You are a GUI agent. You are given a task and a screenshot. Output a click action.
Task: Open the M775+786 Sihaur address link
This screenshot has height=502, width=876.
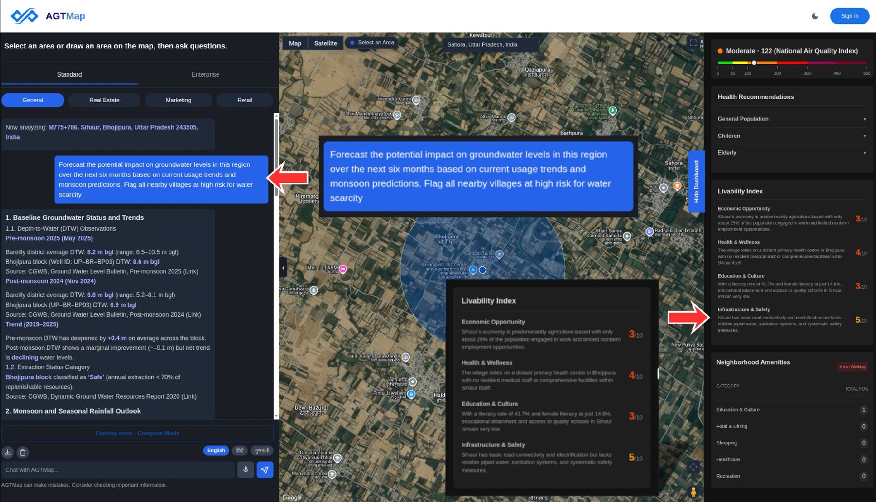pos(101,132)
